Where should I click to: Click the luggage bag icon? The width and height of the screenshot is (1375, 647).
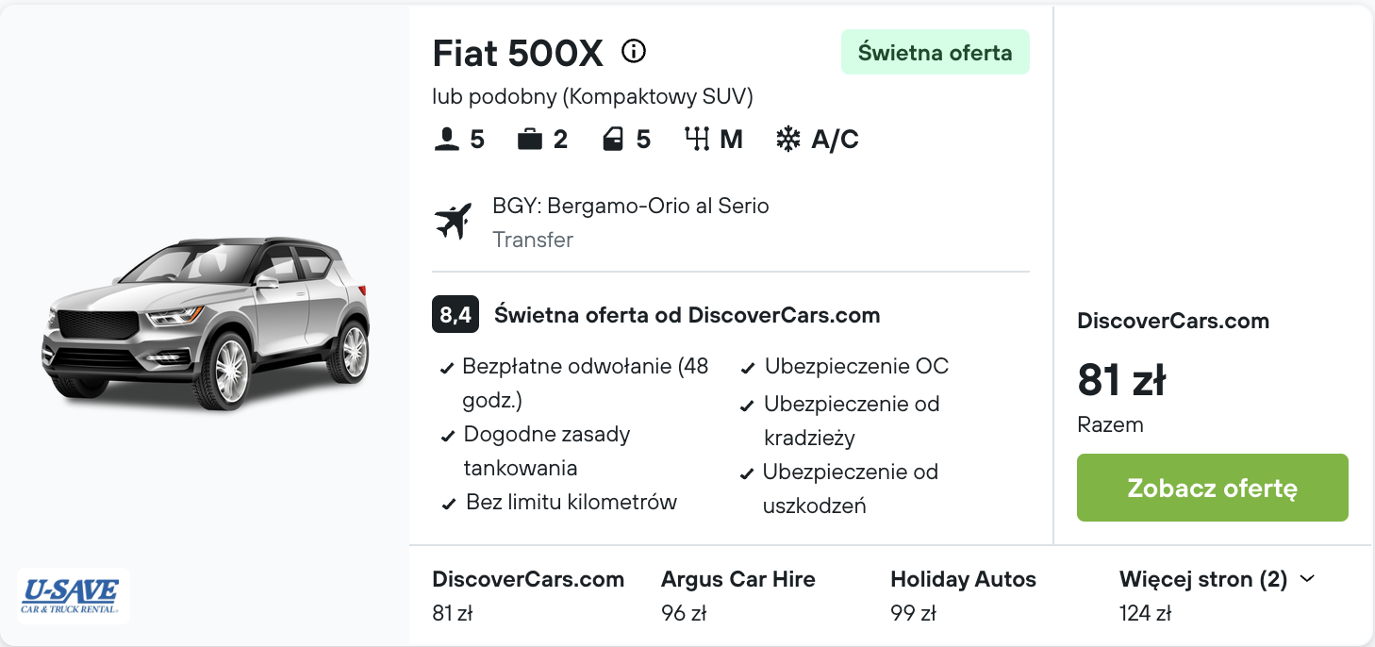tap(530, 141)
